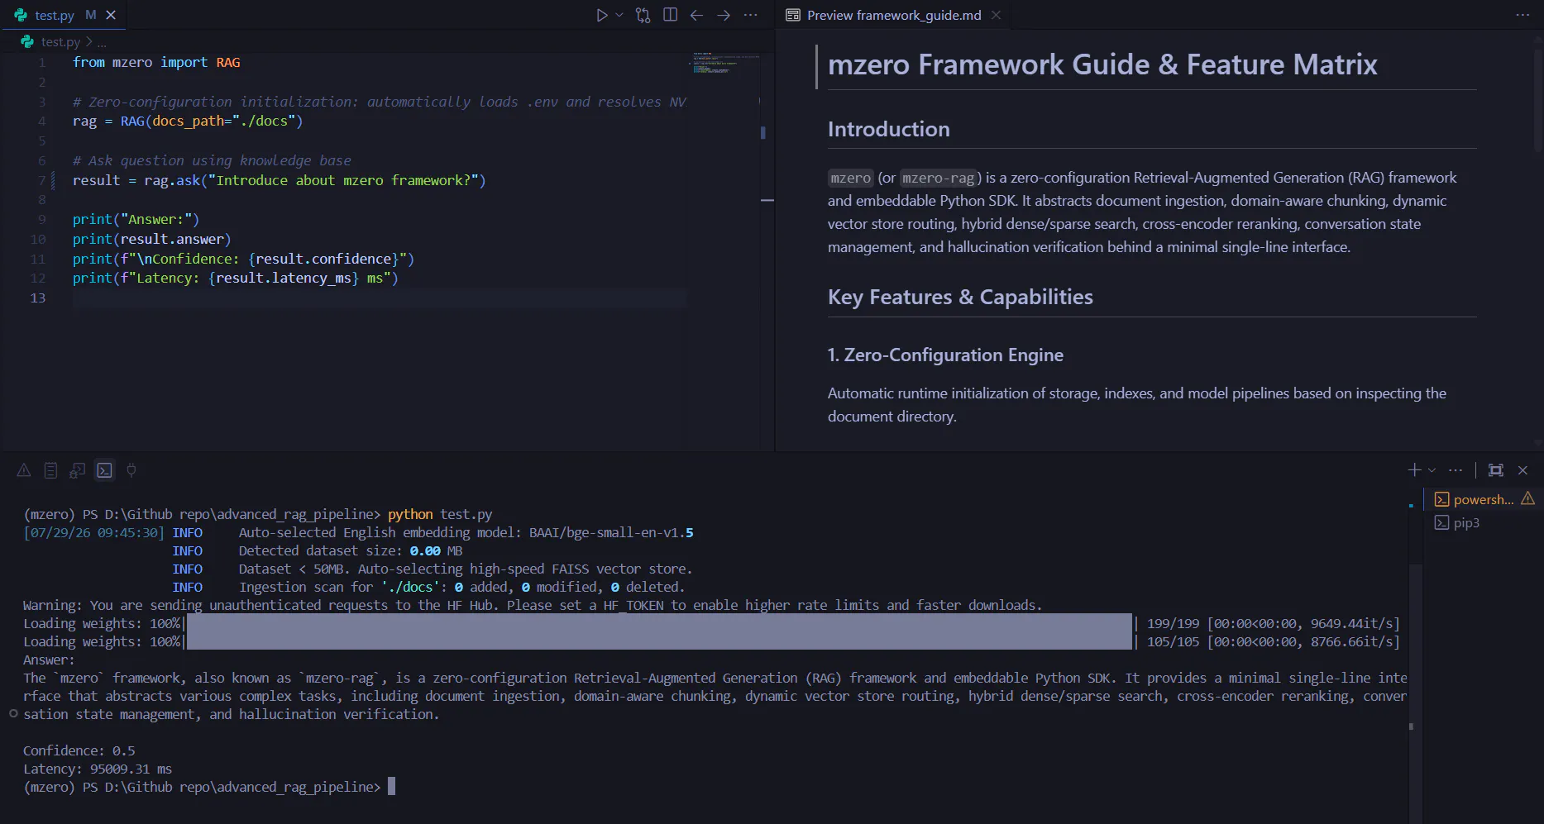The height and width of the screenshot is (824, 1544).
Task: Open the terminal panel's more actions ellipsis
Action: pyautogui.click(x=1456, y=470)
